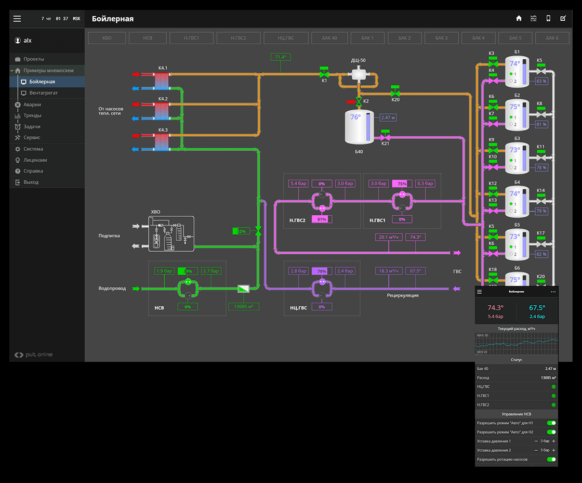
Task: Click the 13085 м³ flow counter value
Action: [244, 307]
